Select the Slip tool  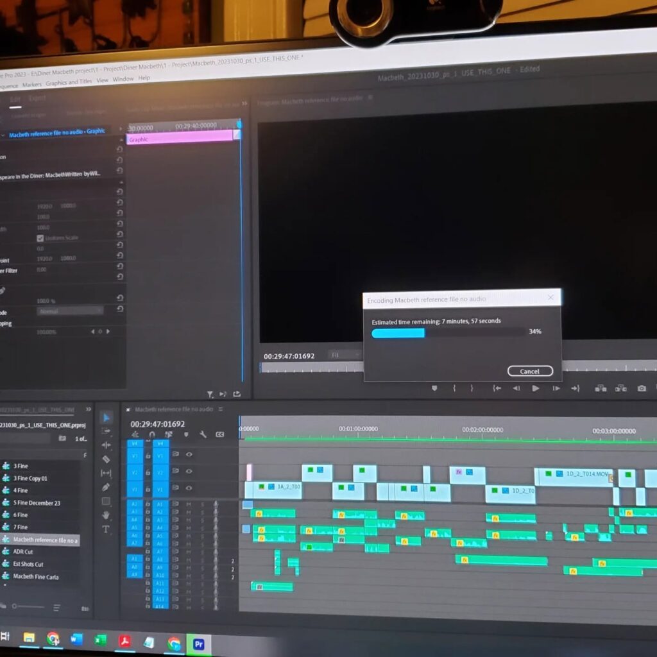pyautogui.click(x=106, y=473)
